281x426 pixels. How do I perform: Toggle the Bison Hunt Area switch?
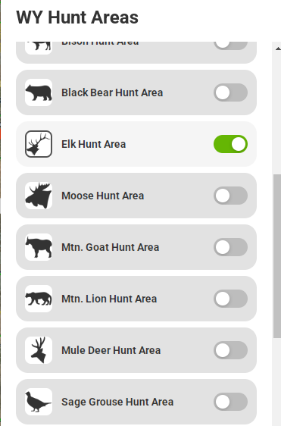(x=230, y=45)
